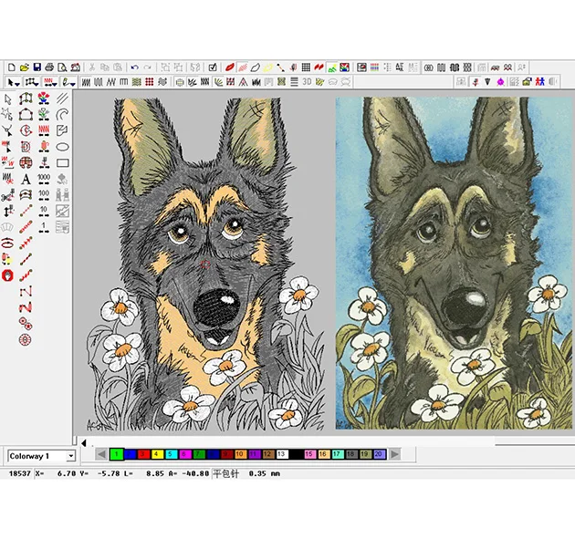The height and width of the screenshot is (539, 575).
Task: Select the ellipse shape tool
Action: point(63,146)
